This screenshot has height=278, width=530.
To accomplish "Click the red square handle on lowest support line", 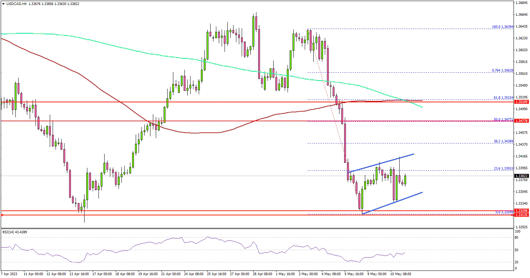I will point(2,215).
